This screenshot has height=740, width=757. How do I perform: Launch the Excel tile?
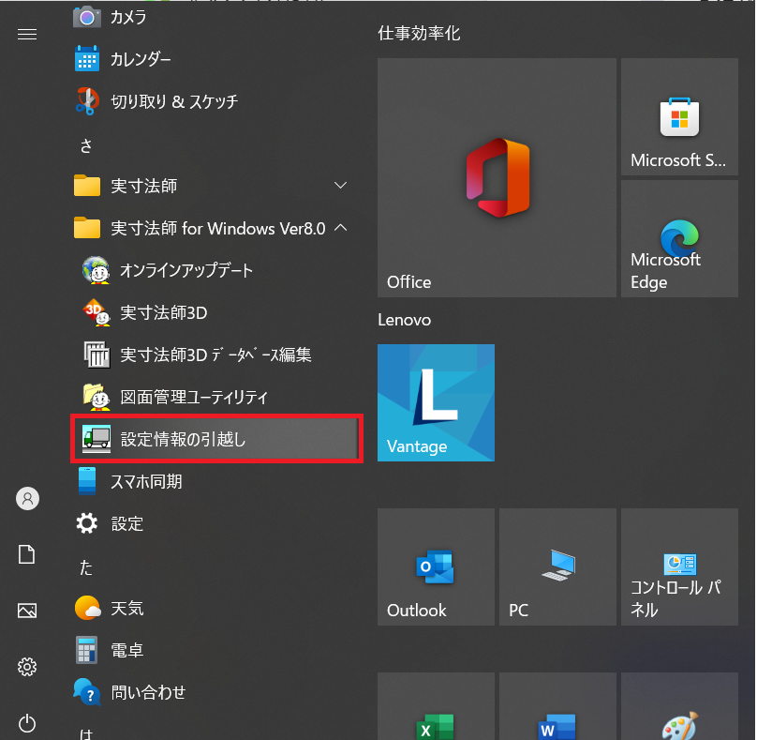(x=436, y=706)
